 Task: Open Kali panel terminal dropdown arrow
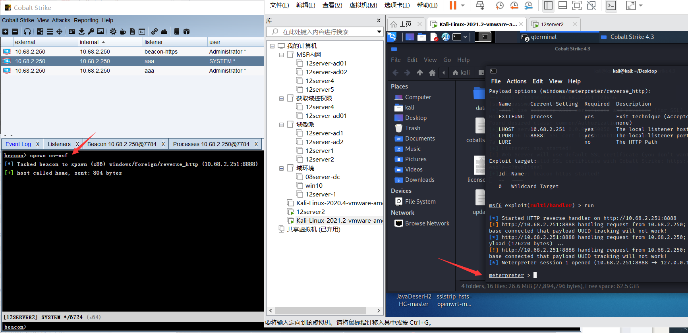465,37
